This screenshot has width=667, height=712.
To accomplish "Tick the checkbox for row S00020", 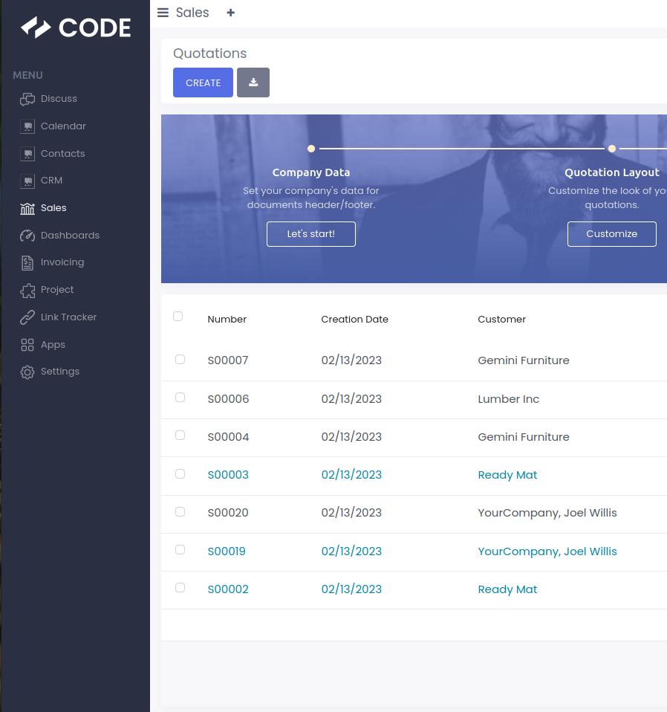I will tap(180, 512).
